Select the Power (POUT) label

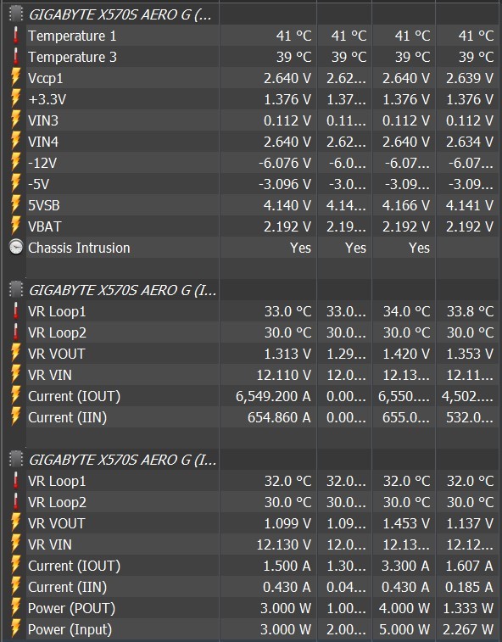[x=72, y=608]
